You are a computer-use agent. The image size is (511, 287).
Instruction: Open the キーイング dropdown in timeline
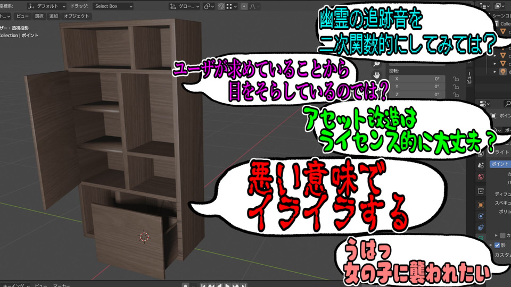pos(15,285)
